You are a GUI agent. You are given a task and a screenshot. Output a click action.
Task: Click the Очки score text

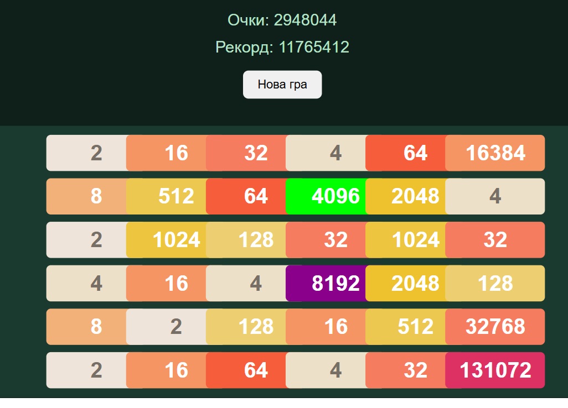click(x=282, y=20)
